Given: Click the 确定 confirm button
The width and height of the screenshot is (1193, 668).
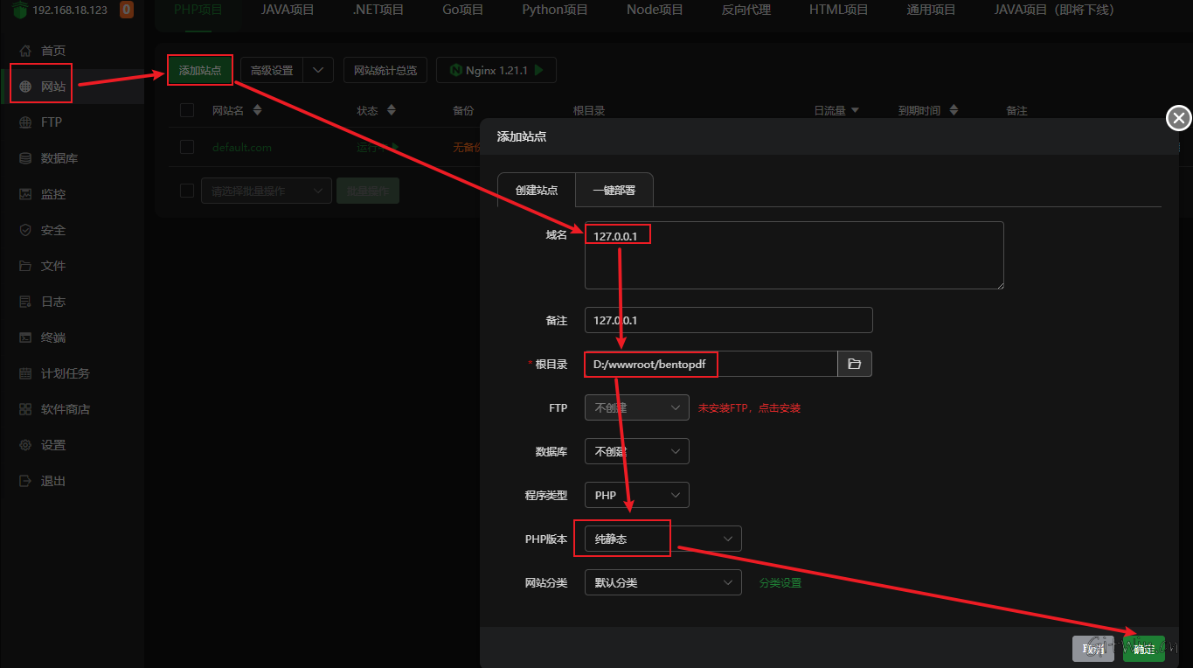Looking at the screenshot, I should click(x=1143, y=649).
